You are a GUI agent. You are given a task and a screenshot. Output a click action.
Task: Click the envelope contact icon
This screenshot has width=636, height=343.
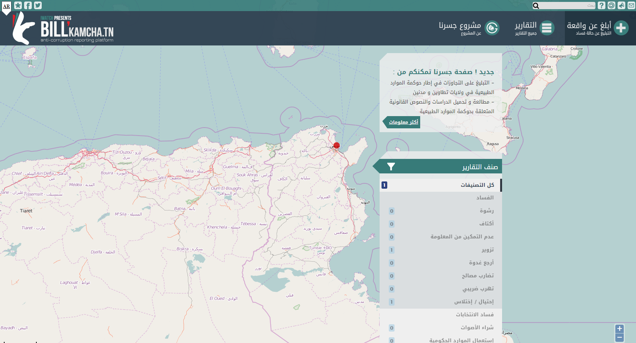pos(631,5)
